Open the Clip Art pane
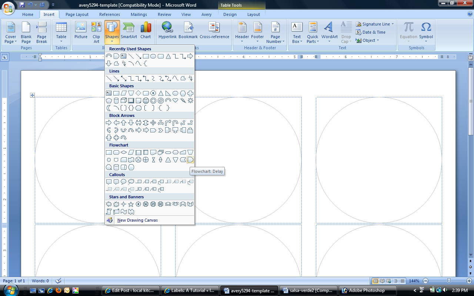The width and height of the screenshot is (474, 296). [96, 33]
